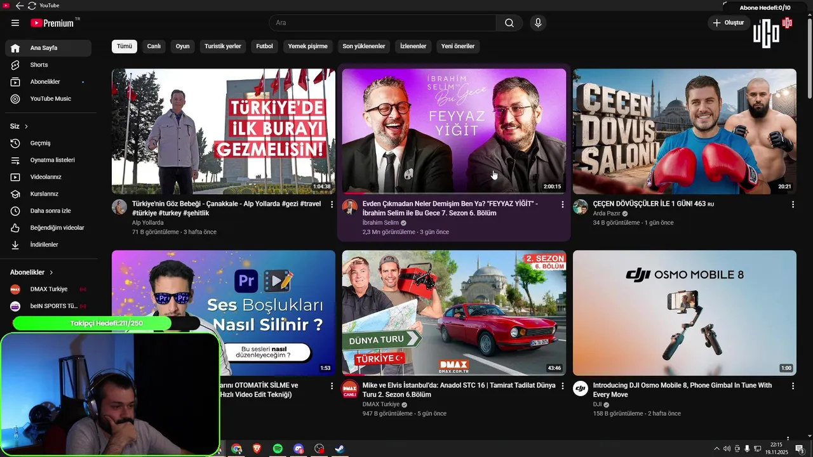This screenshot has height=457, width=813.
Task: Click the taskbar volume speaker icon
Action: pyautogui.click(x=727, y=449)
